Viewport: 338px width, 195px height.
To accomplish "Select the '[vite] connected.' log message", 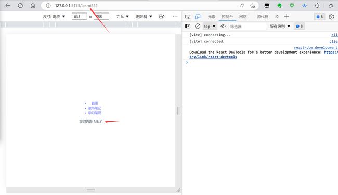I will point(207,41).
